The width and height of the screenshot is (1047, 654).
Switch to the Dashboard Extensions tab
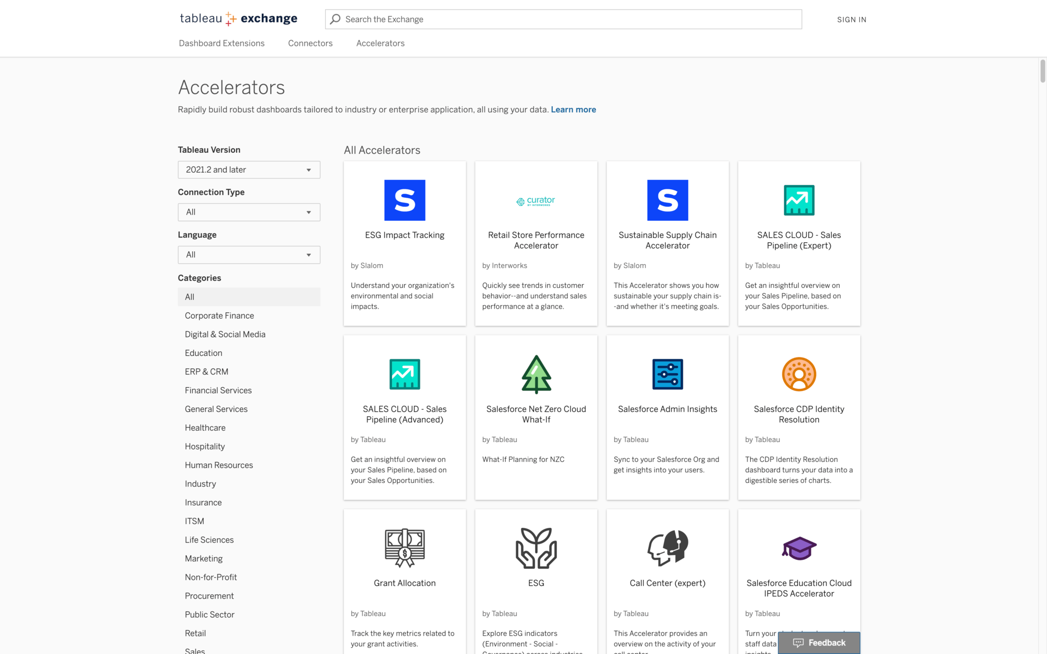[x=221, y=43]
